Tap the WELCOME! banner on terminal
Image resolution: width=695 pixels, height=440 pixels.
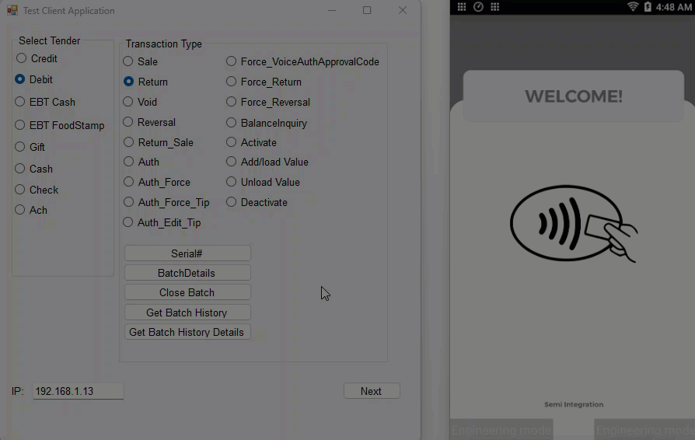point(573,96)
